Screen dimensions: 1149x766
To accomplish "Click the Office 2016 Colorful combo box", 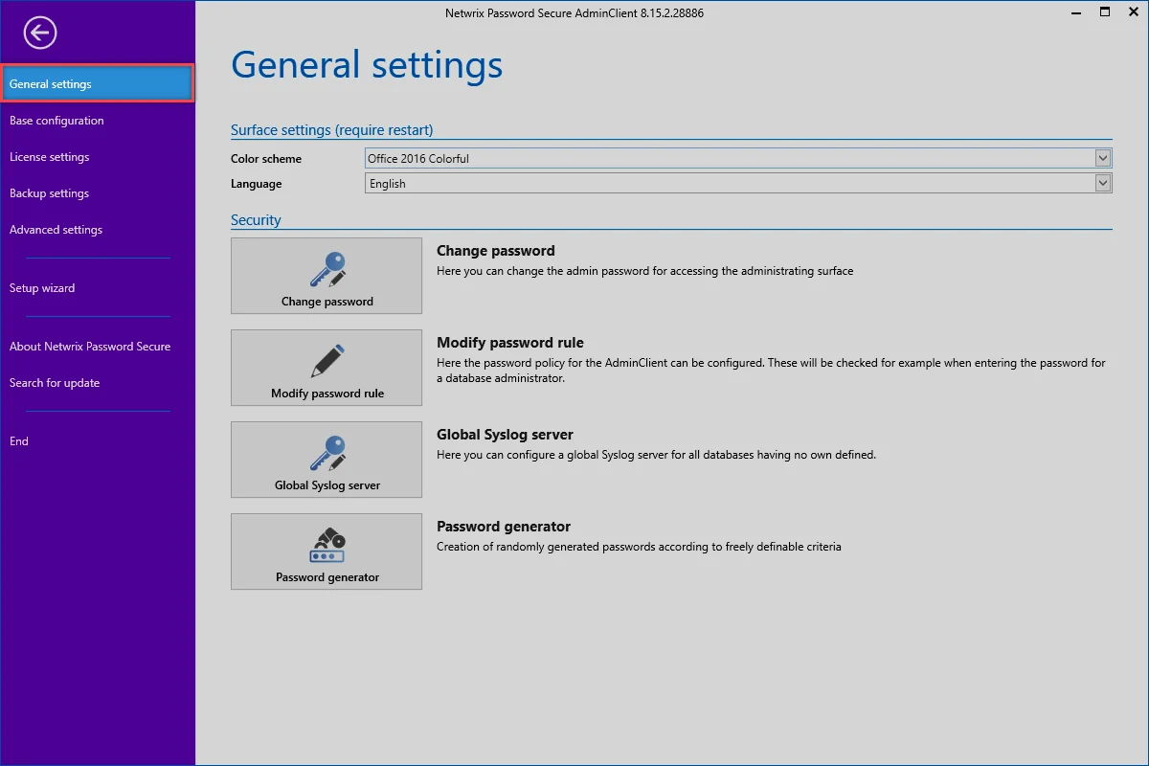I will pyautogui.click(x=738, y=158).
